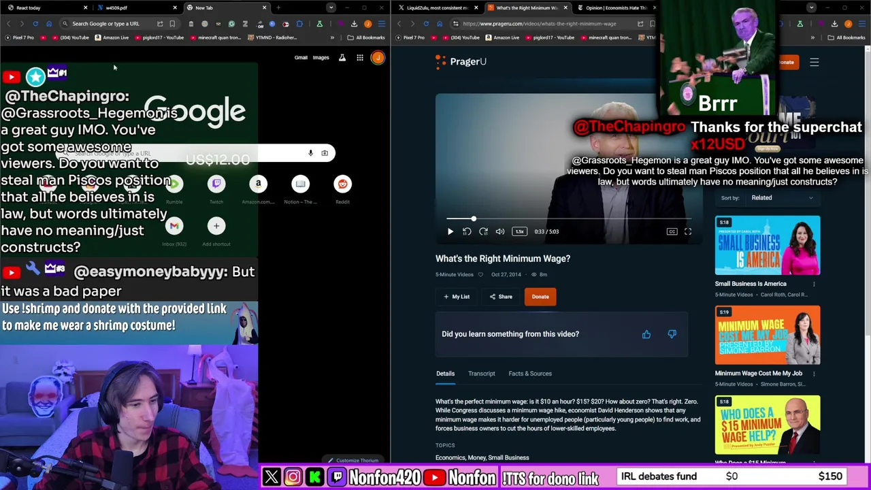
Task: Go to home page in left browser
Action: [49, 24]
